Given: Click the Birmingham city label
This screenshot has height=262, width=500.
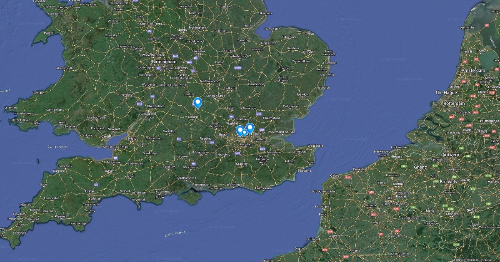Looking at the screenshot, I should (x=163, y=62).
